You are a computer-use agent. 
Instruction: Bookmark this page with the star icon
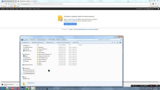coord(150,4)
